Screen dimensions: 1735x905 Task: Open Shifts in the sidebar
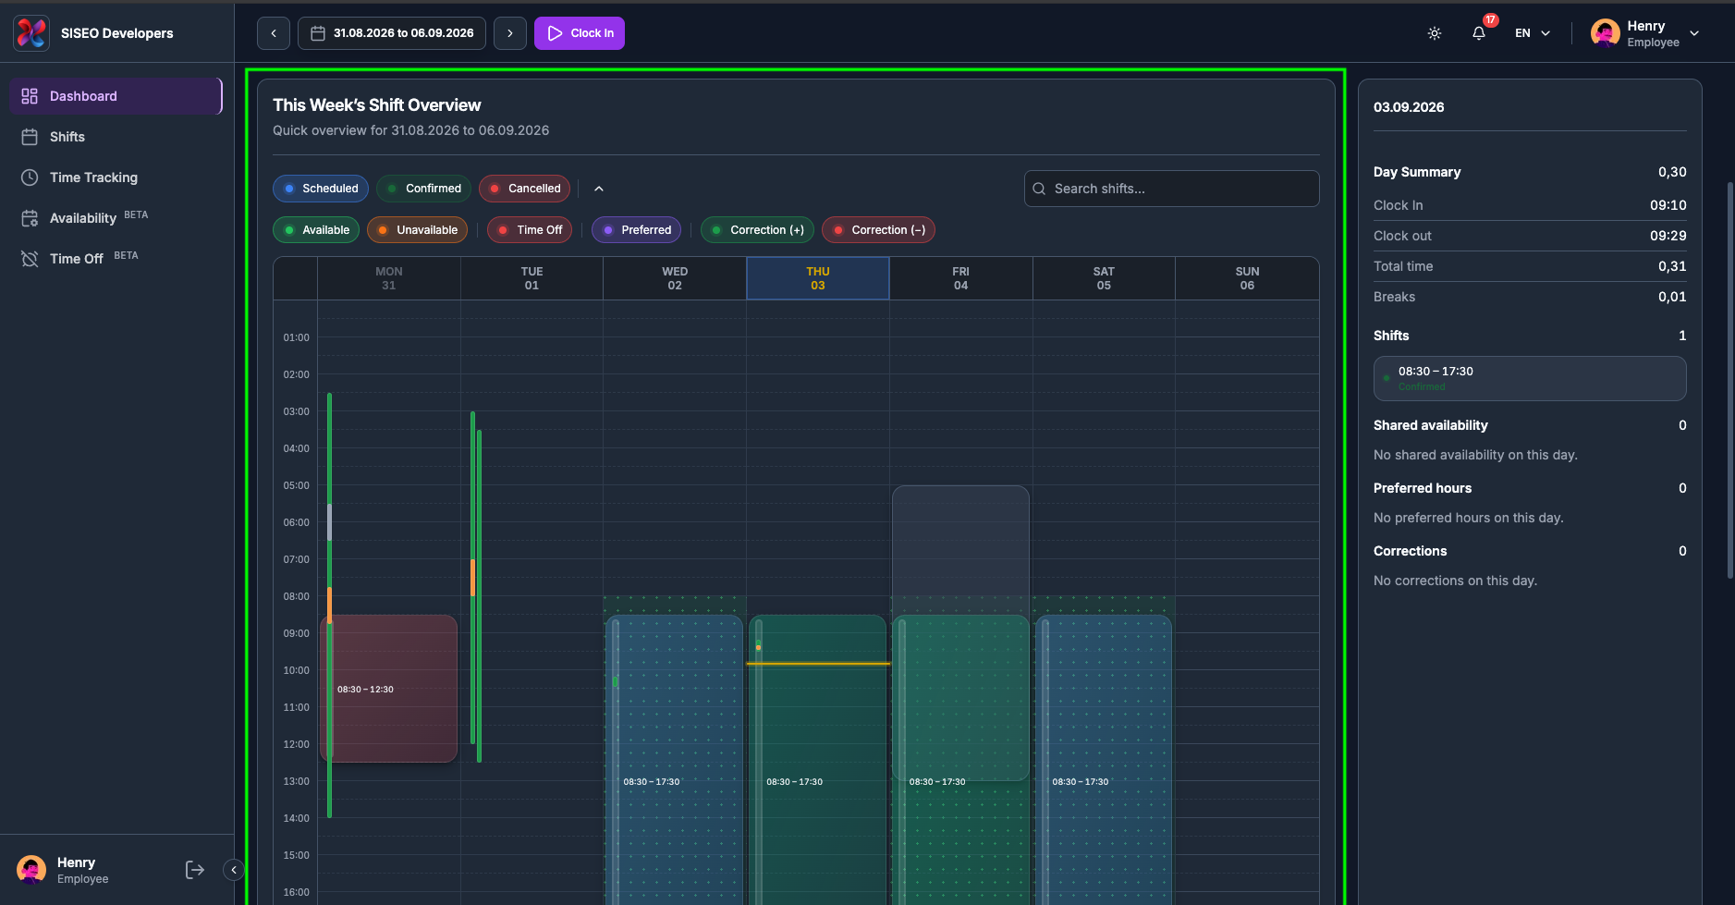(116, 137)
